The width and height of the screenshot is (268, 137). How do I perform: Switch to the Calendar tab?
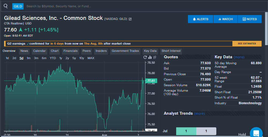39,51
